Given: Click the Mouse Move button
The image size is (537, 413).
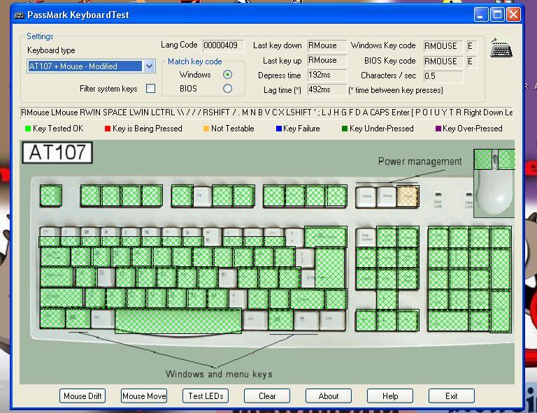Looking at the screenshot, I should 144,396.
